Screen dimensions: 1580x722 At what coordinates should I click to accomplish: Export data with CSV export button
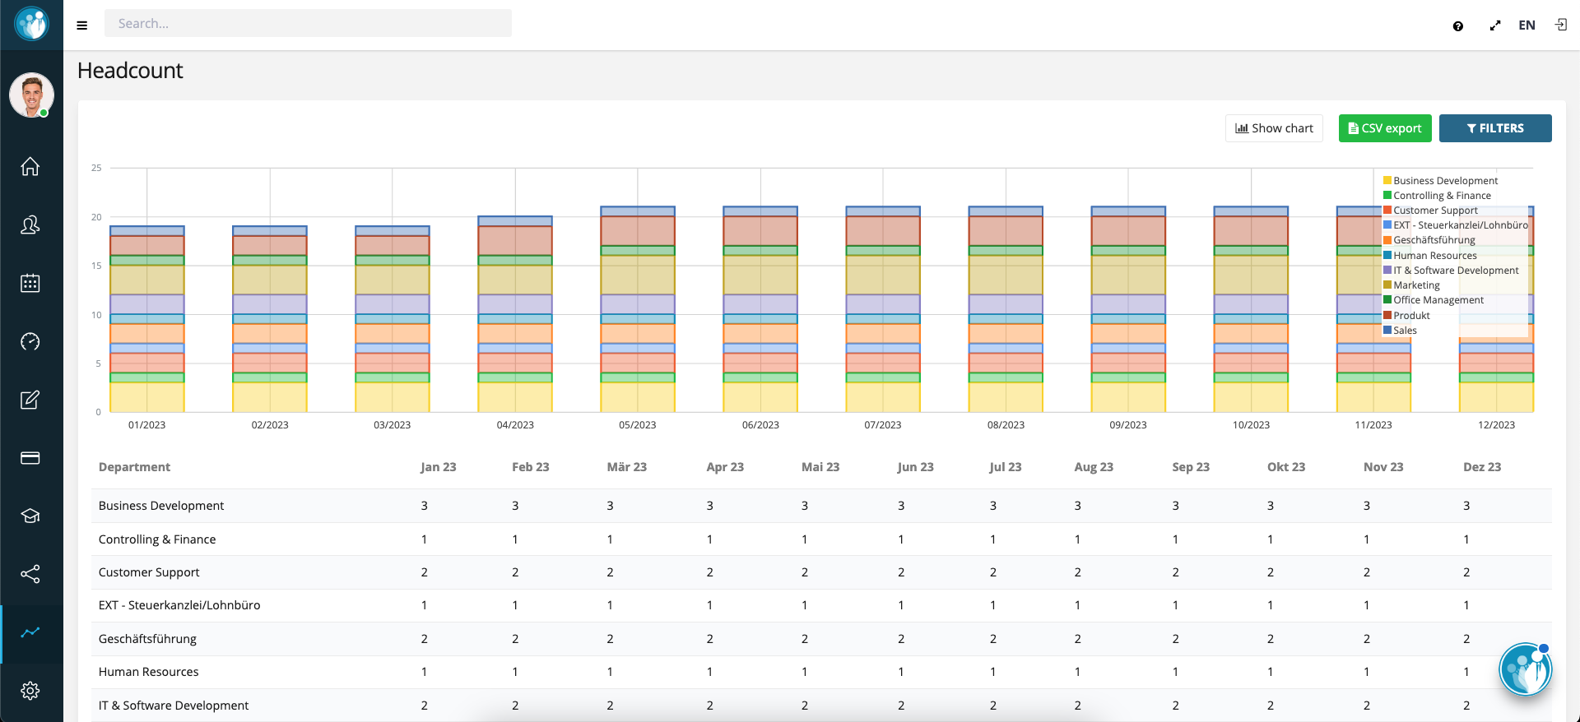[1385, 128]
